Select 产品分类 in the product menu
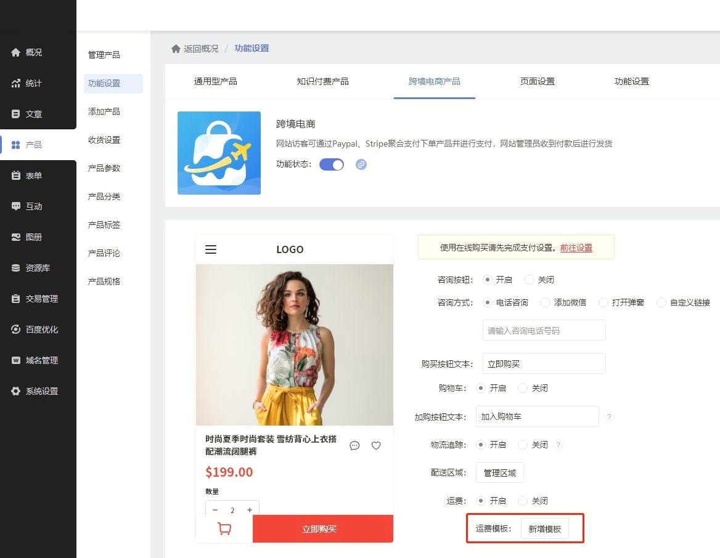Image resolution: width=720 pixels, height=558 pixels. point(103,196)
